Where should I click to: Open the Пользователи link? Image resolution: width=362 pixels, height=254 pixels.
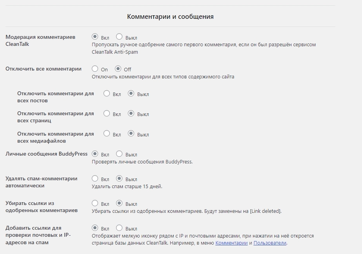[270, 243]
